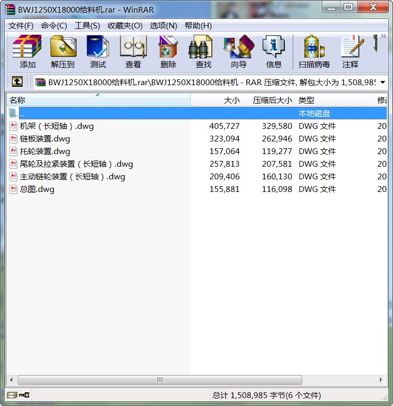The height and width of the screenshot is (406, 393).
Task: Click the WinRAR title bar icon
Action: click(10, 9)
